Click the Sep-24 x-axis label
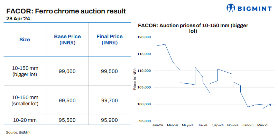The height and width of the screenshot is (138, 278). pos(218,125)
